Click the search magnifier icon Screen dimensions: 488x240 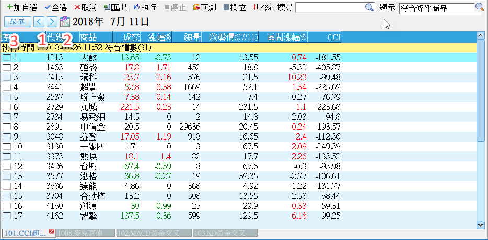(369, 7)
